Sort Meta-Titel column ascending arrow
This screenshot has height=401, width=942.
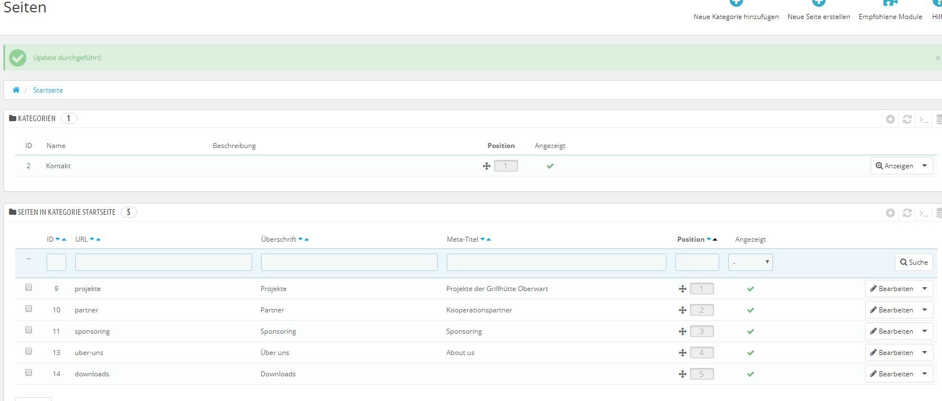(488, 239)
